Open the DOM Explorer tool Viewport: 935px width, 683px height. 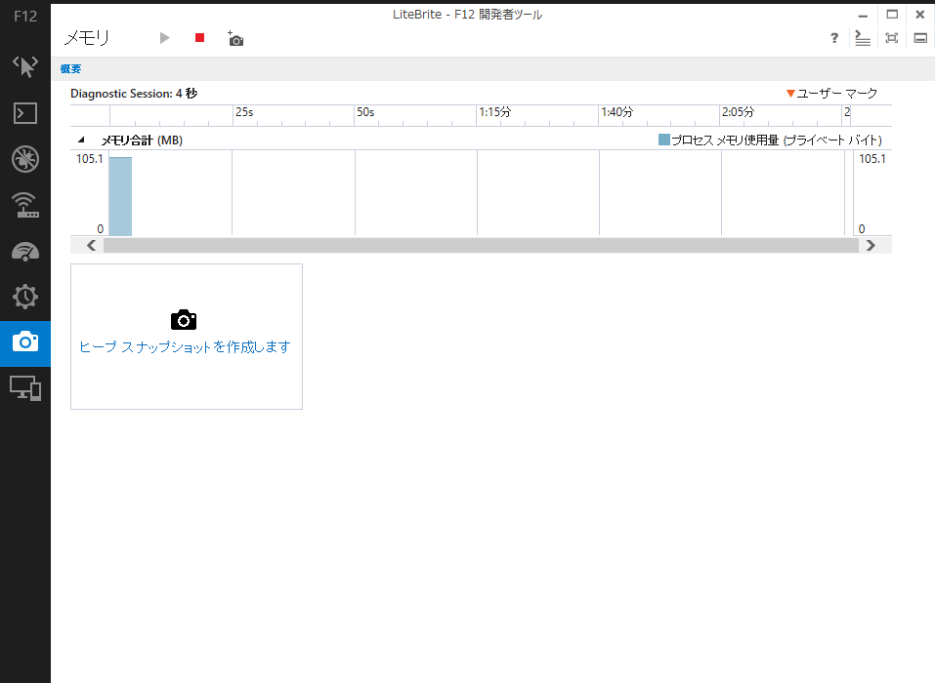tap(24, 66)
